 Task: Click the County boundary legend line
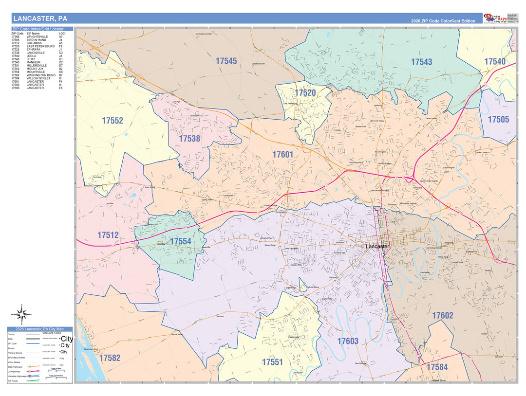point(33,334)
